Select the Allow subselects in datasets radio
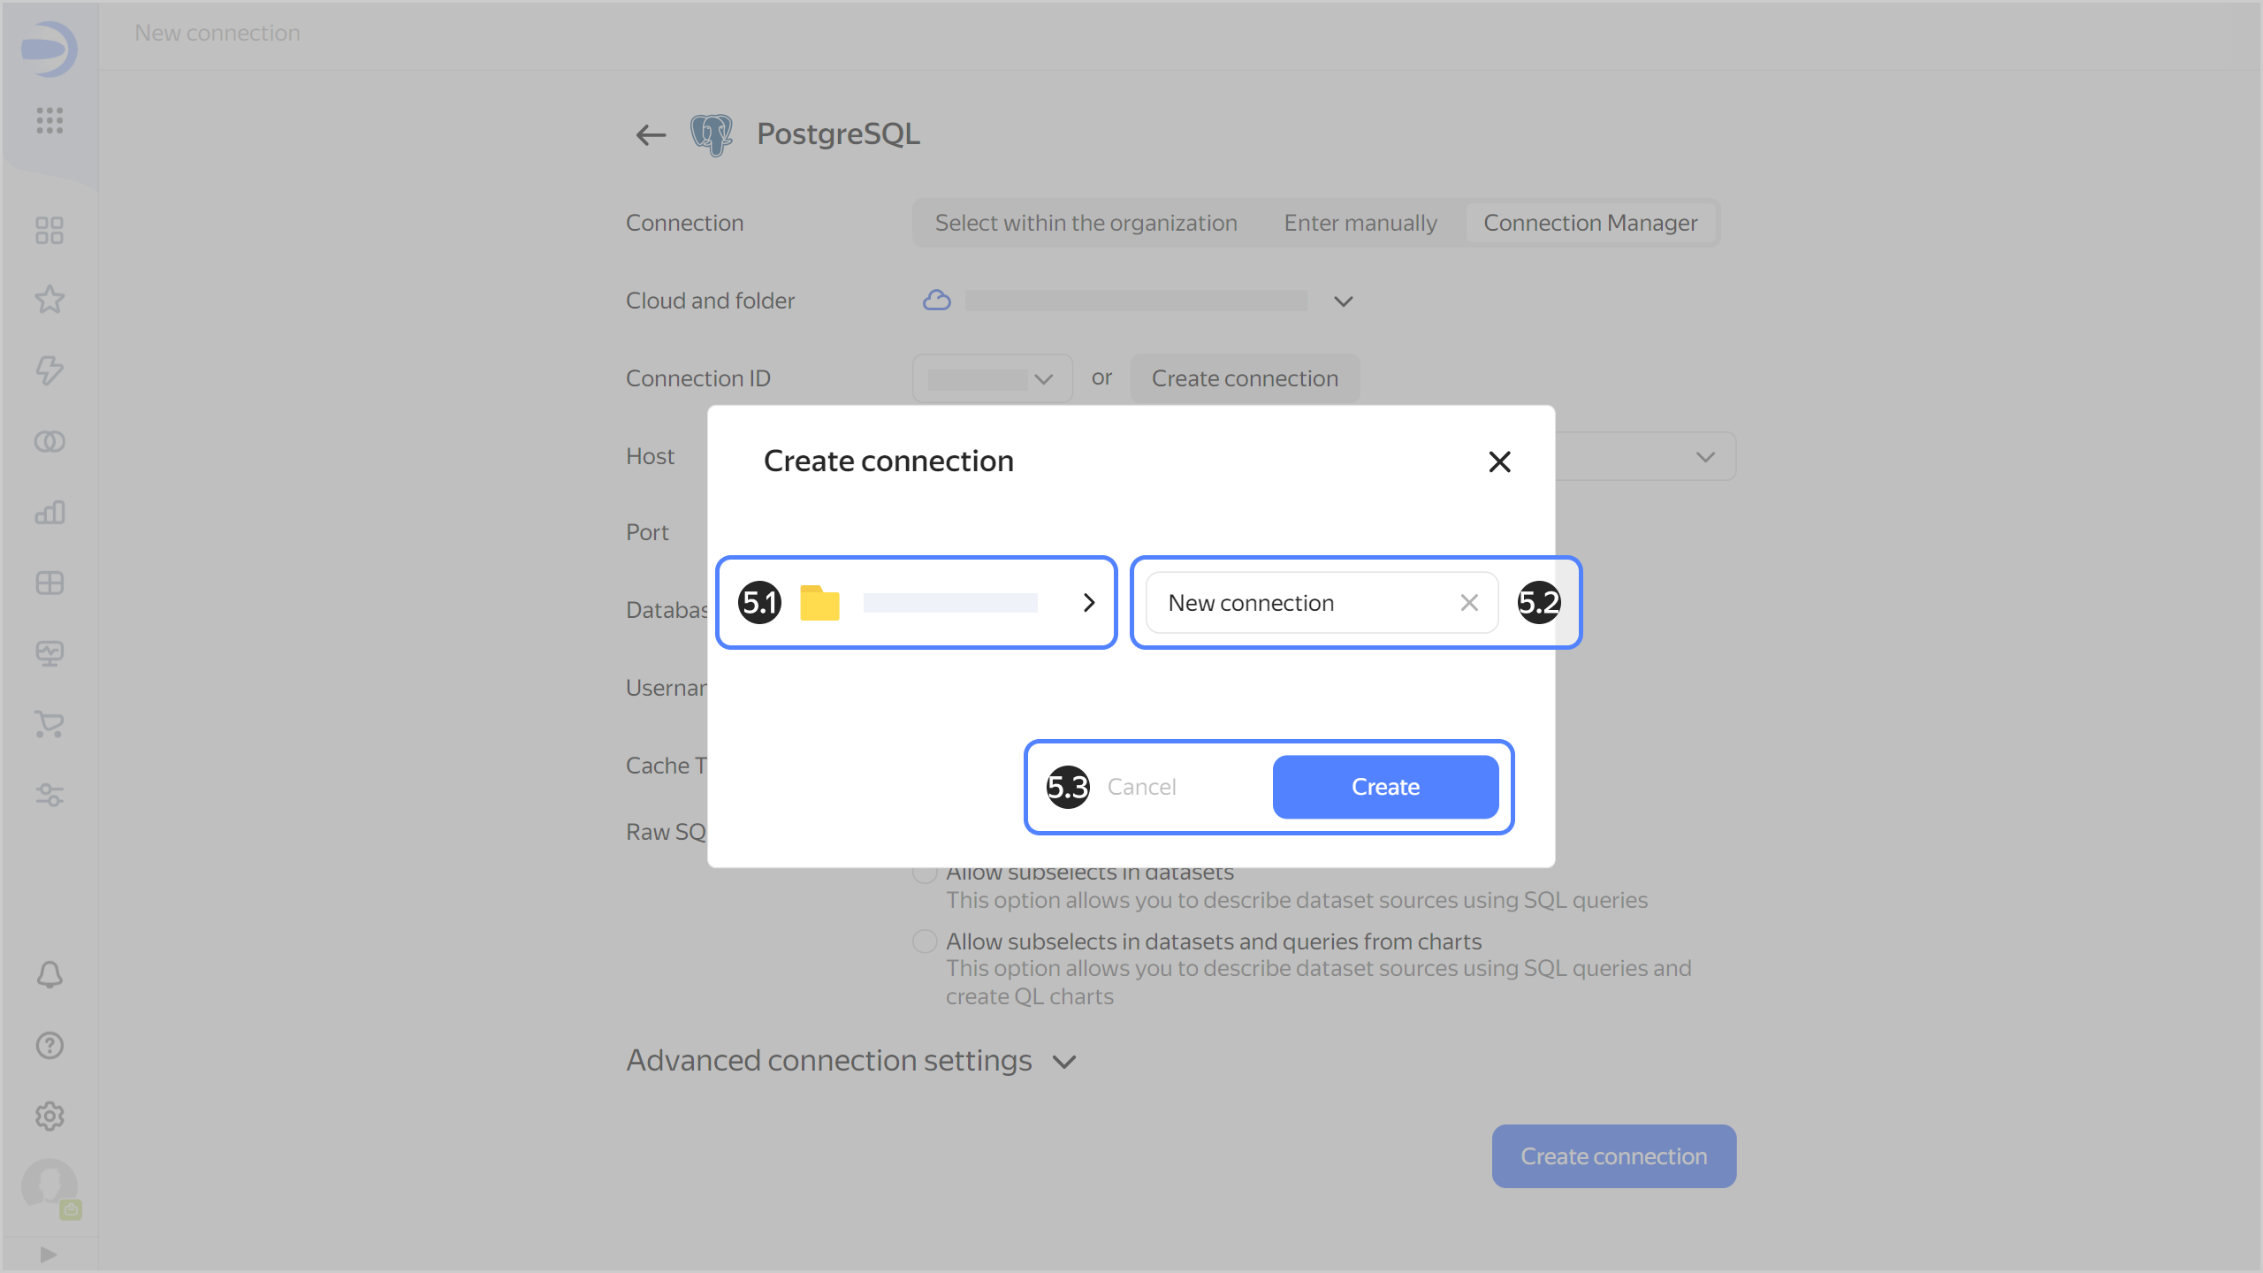2263x1273 pixels. pos(925,873)
